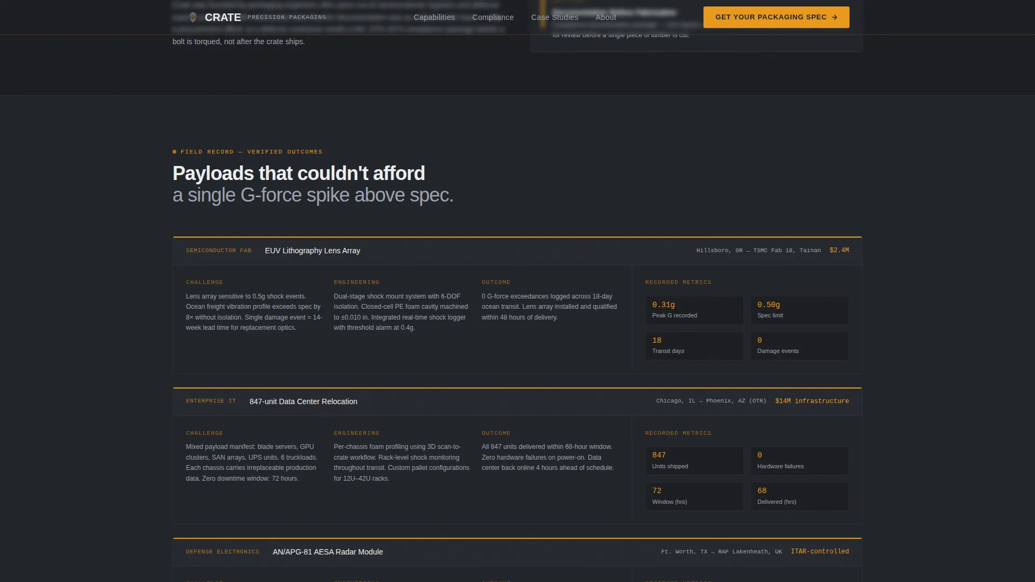Click the 0.31g Peak G recorded metric tile

[694, 310]
